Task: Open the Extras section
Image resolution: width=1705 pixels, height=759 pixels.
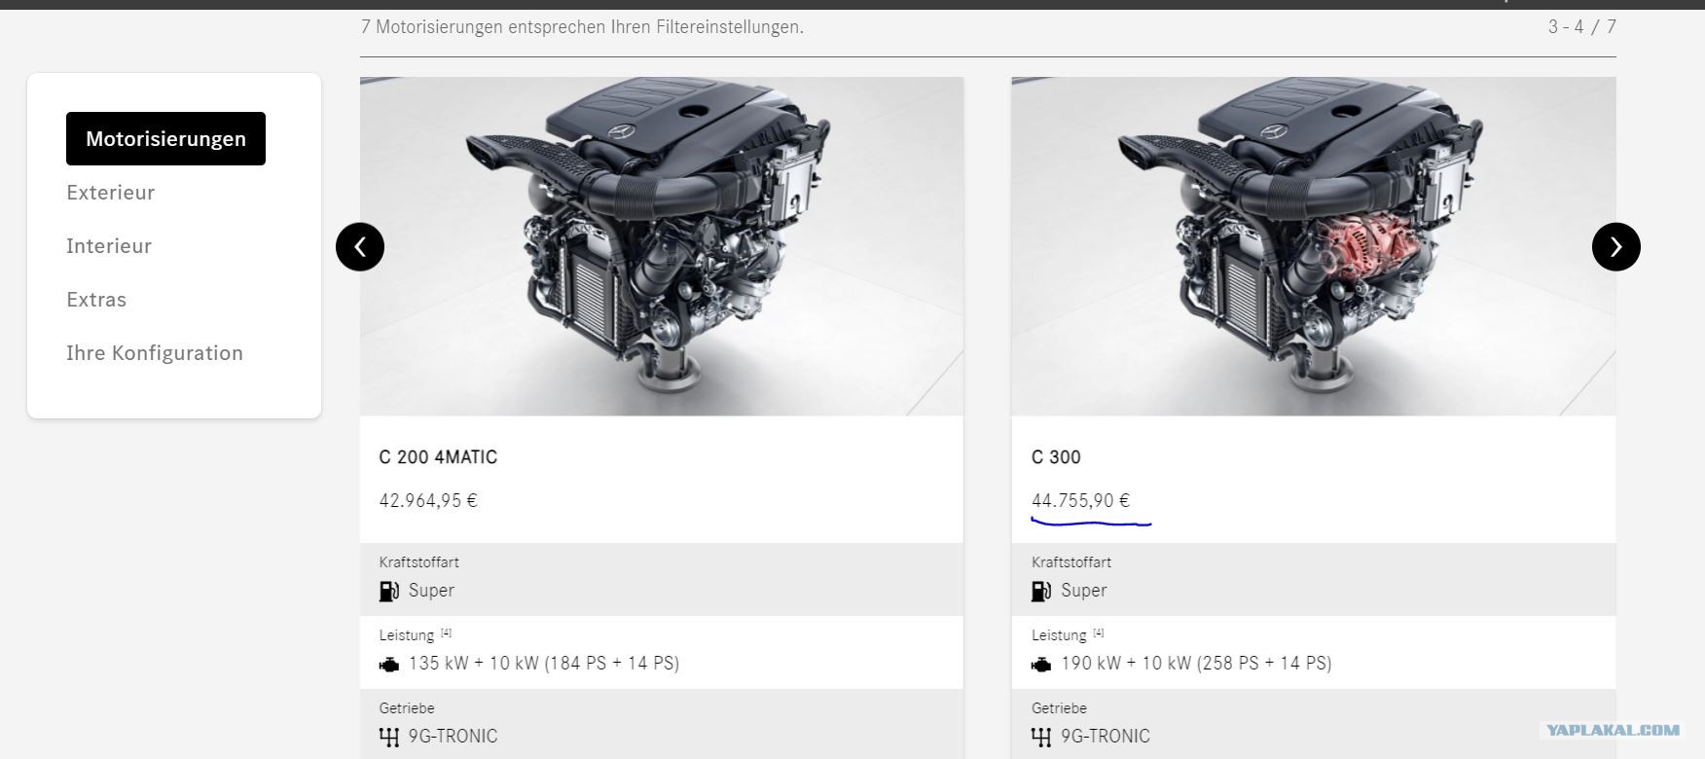Action: click(96, 300)
